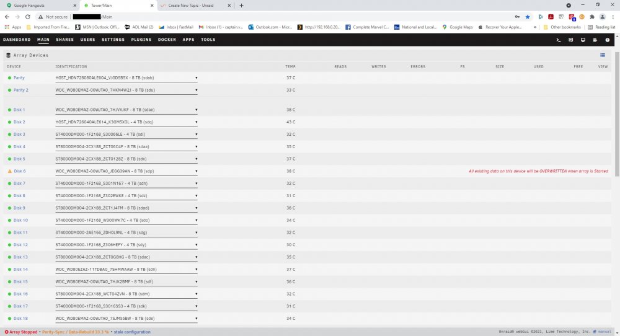Screen dimensions: 620x336
Task: Click green status dot for Parity
Action: (9, 78)
